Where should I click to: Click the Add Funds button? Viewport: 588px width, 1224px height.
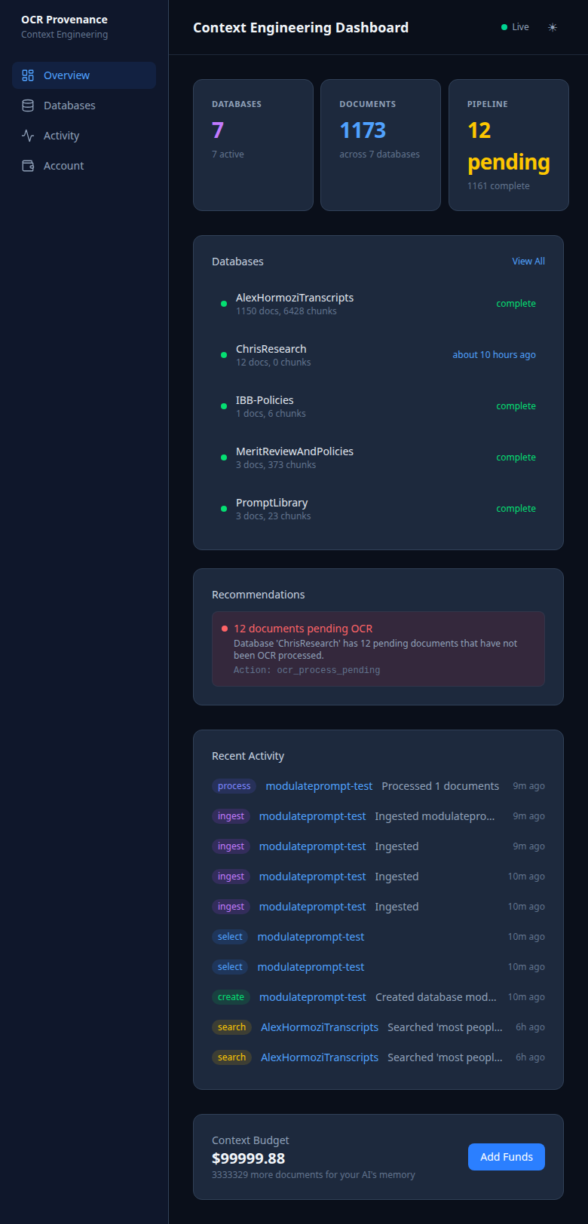point(506,1157)
